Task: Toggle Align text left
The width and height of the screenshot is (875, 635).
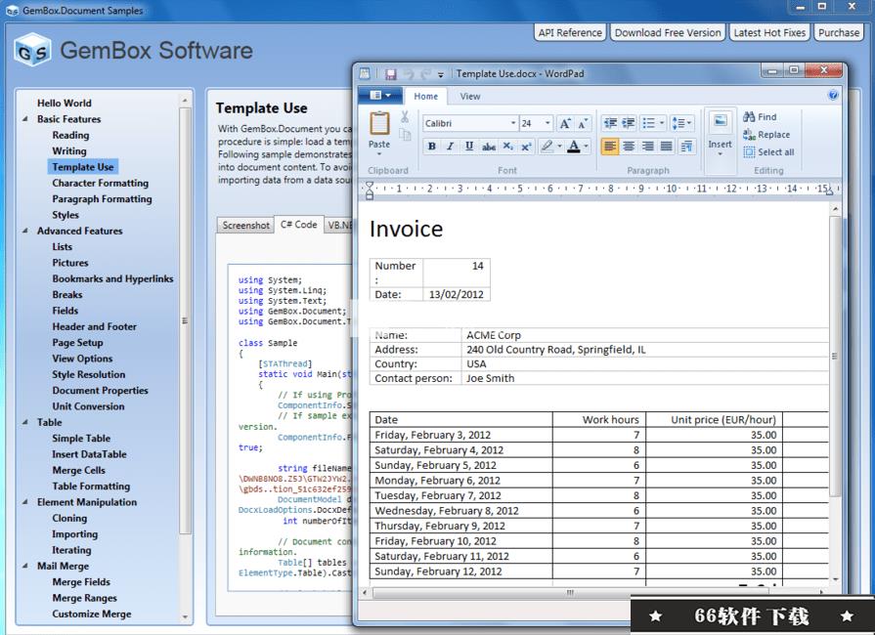Action: pyautogui.click(x=610, y=147)
